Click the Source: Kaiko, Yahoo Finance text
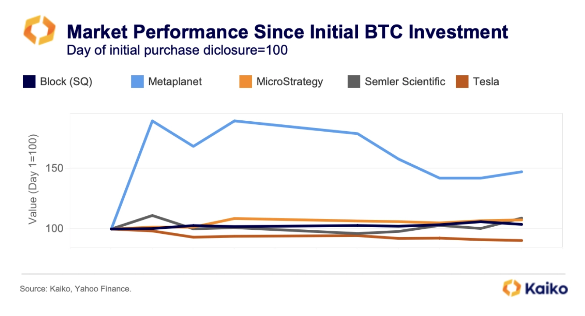This screenshot has height=316, width=585. point(75,289)
